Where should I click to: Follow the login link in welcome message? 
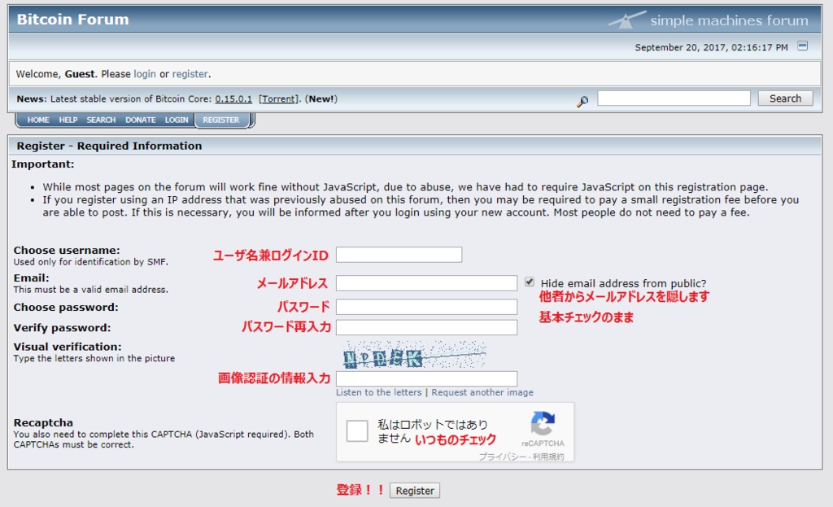(x=145, y=74)
